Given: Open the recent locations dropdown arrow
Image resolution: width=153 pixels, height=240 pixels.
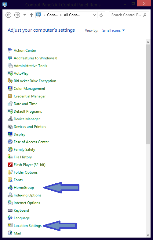Looking at the screenshot, I should click(24, 15).
